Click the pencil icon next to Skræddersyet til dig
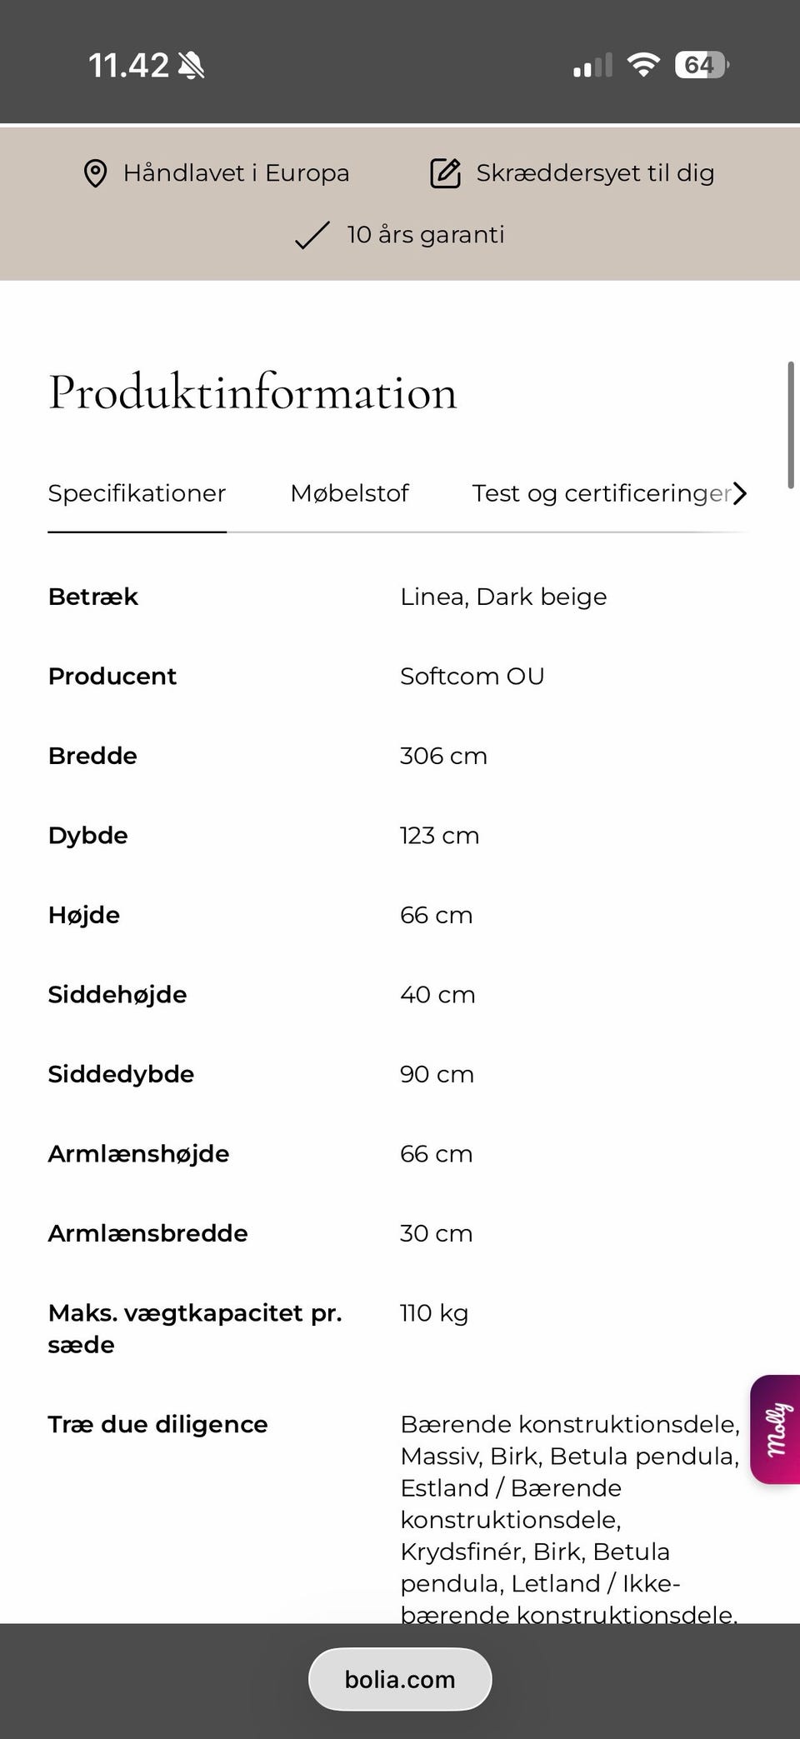Image resolution: width=800 pixels, height=1739 pixels. coord(445,172)
